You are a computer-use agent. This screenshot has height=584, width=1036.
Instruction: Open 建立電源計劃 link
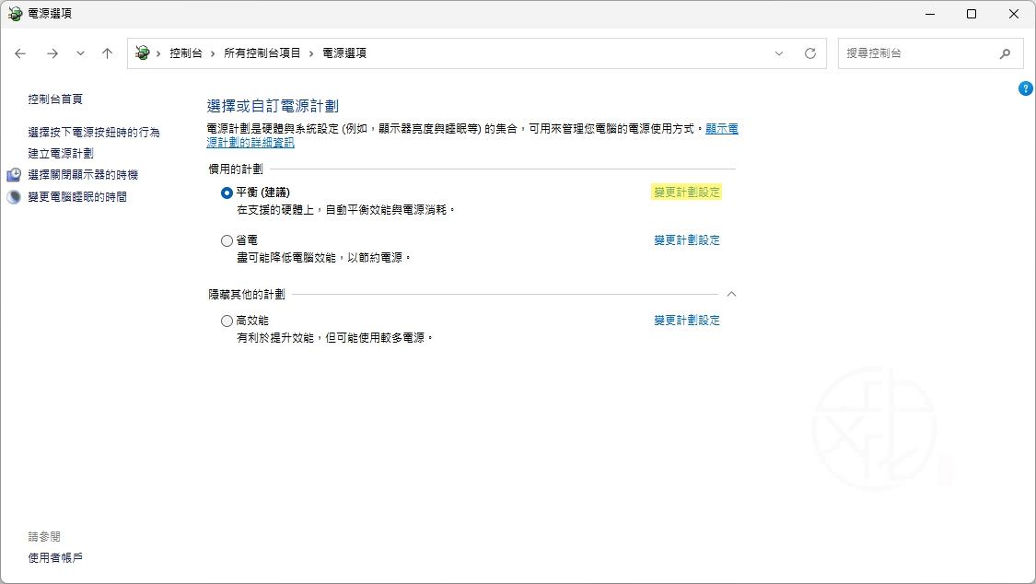pyautogui.click(x=61, y=153)
